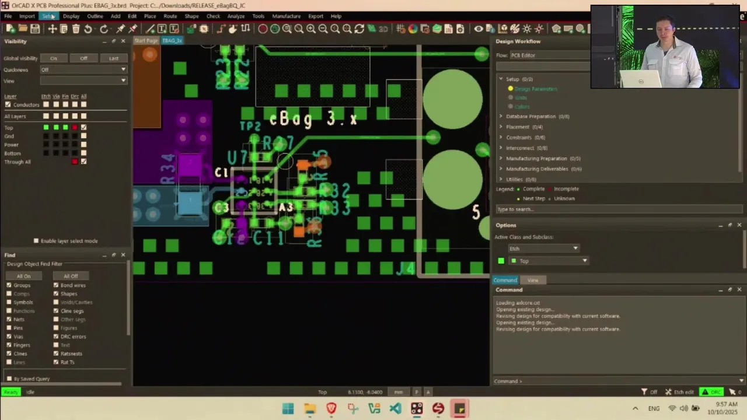The image size is (747, 420).
Task: Click the green Top swatch in Options
Action: 501,261
